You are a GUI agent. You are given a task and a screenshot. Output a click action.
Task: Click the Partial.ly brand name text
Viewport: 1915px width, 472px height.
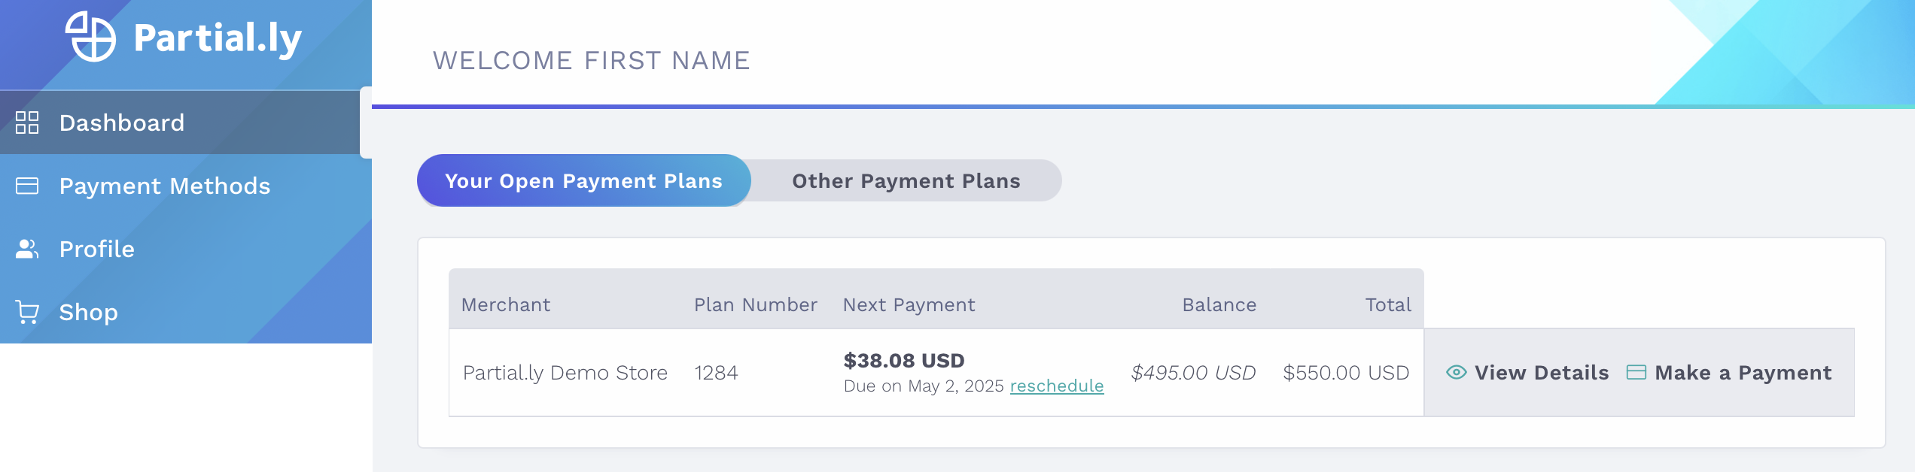tap(218, 38)
